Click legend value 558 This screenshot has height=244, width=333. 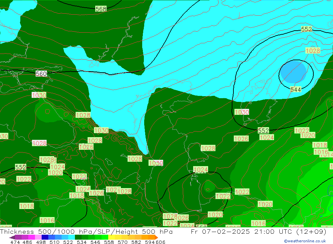[x=109, y=242]
